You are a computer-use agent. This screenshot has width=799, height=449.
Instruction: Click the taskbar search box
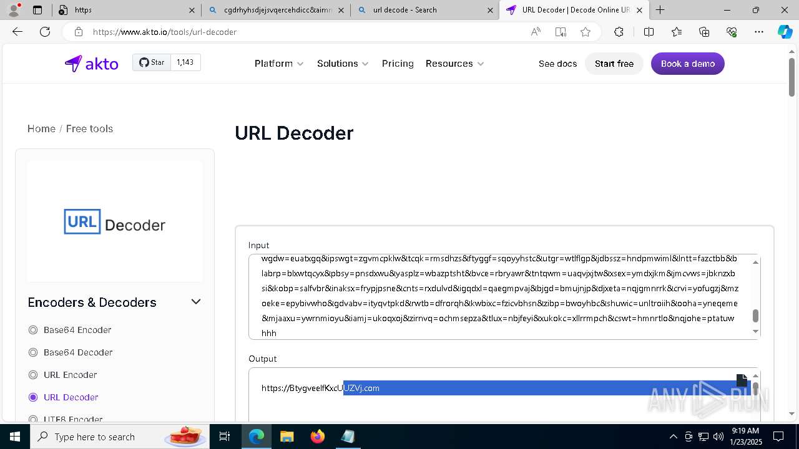[120, 437]
